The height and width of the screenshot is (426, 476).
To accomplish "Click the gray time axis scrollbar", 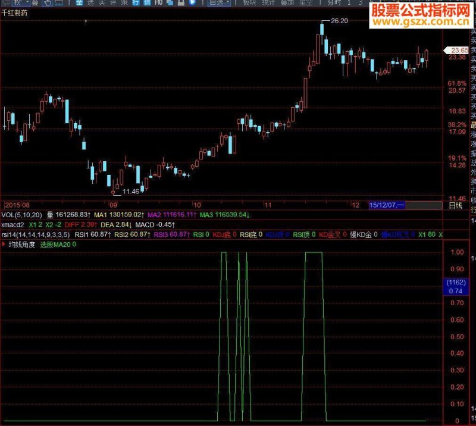I will 424,205.
